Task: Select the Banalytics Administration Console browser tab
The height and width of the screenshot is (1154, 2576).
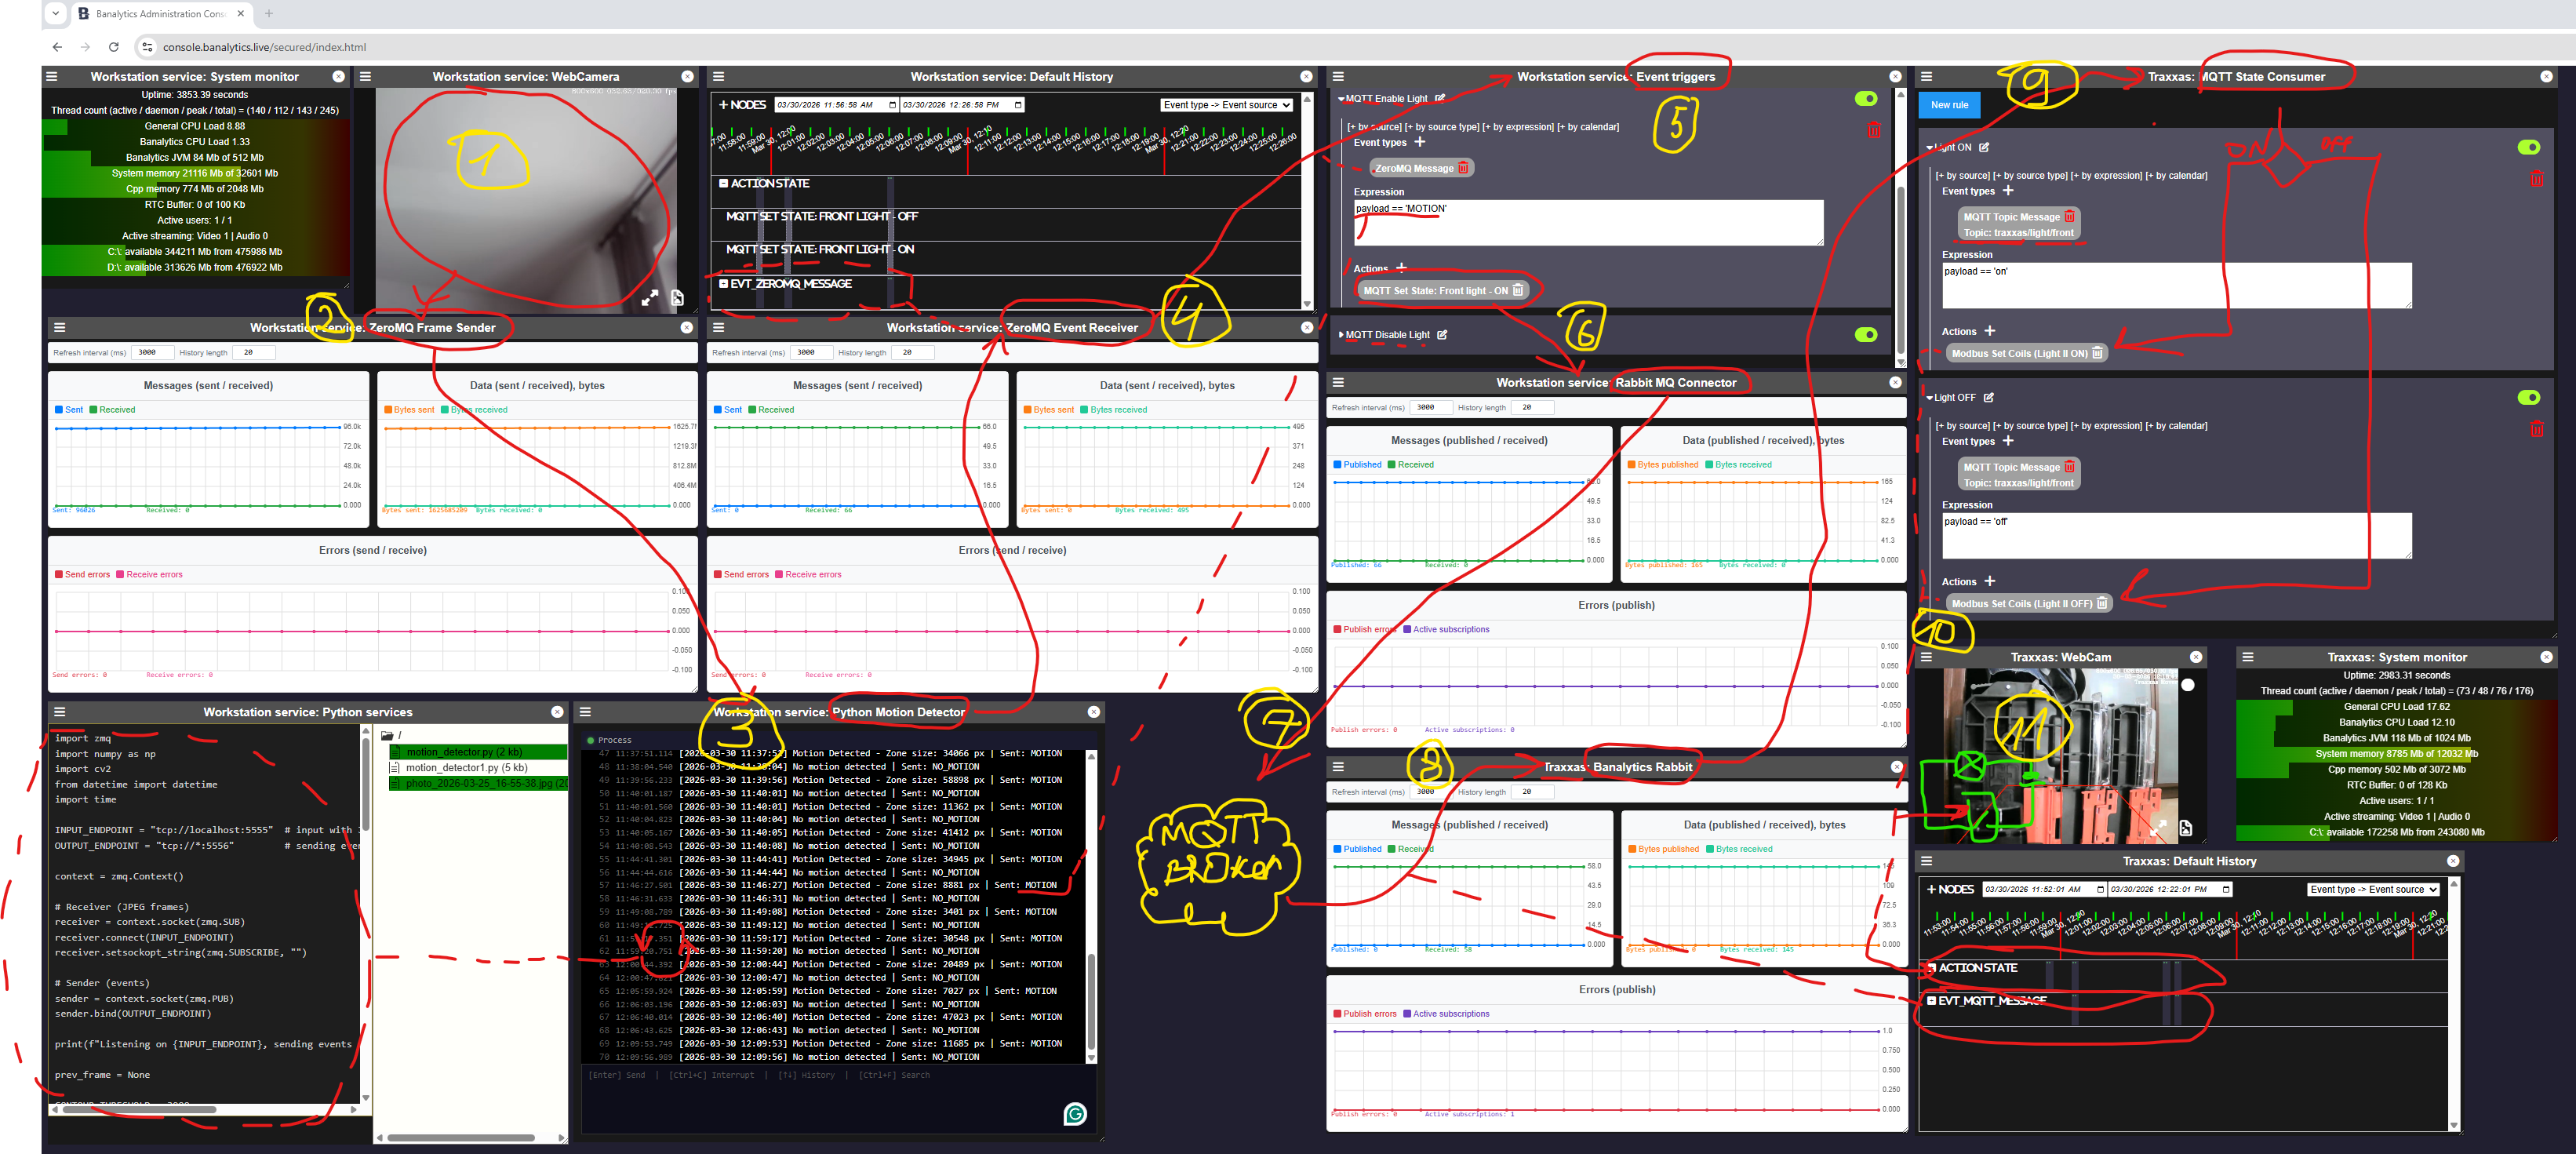Action: click(163, 14)
